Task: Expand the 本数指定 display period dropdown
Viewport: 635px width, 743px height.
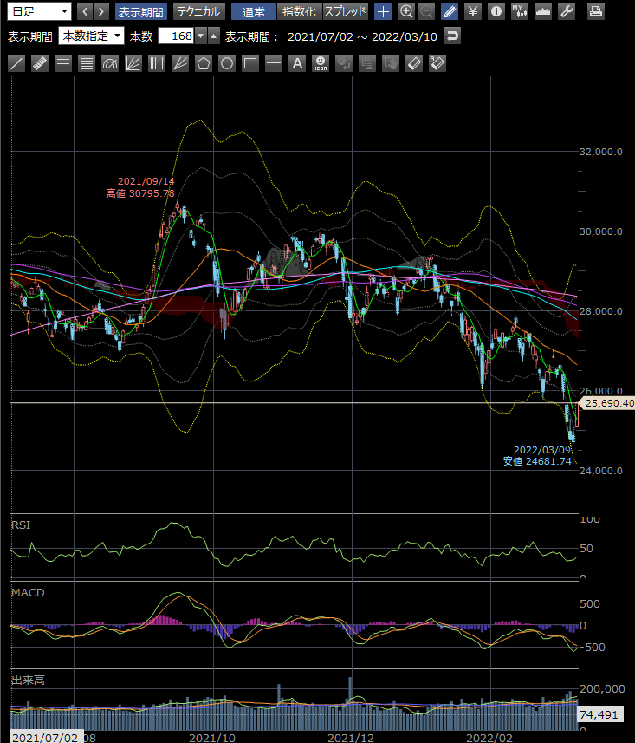Action: click(91, 36)
